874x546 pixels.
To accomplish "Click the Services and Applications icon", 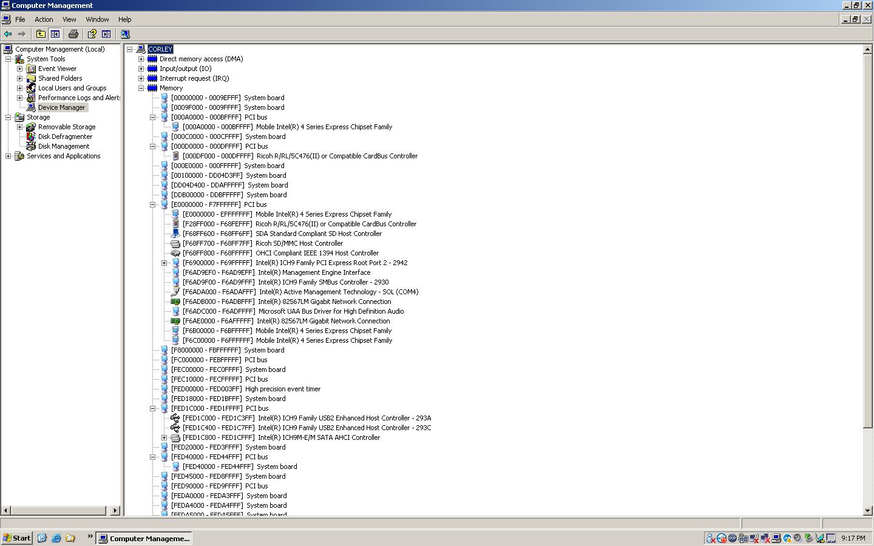I will click(19, 156).
